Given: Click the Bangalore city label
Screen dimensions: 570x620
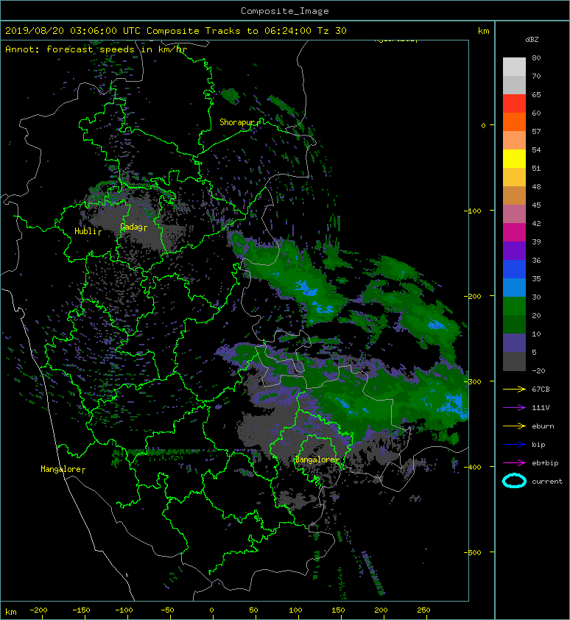Looking at the screenshot, I should (315, 459).
